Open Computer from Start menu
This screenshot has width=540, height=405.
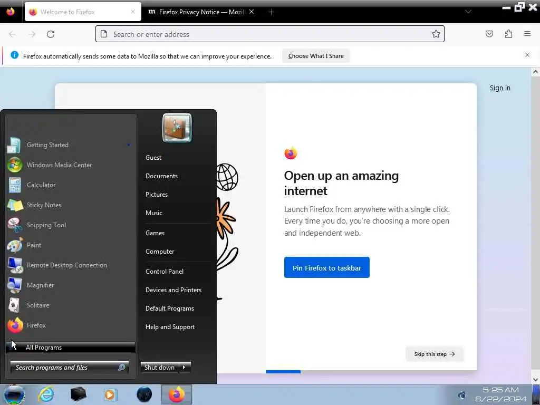[160, 252]
